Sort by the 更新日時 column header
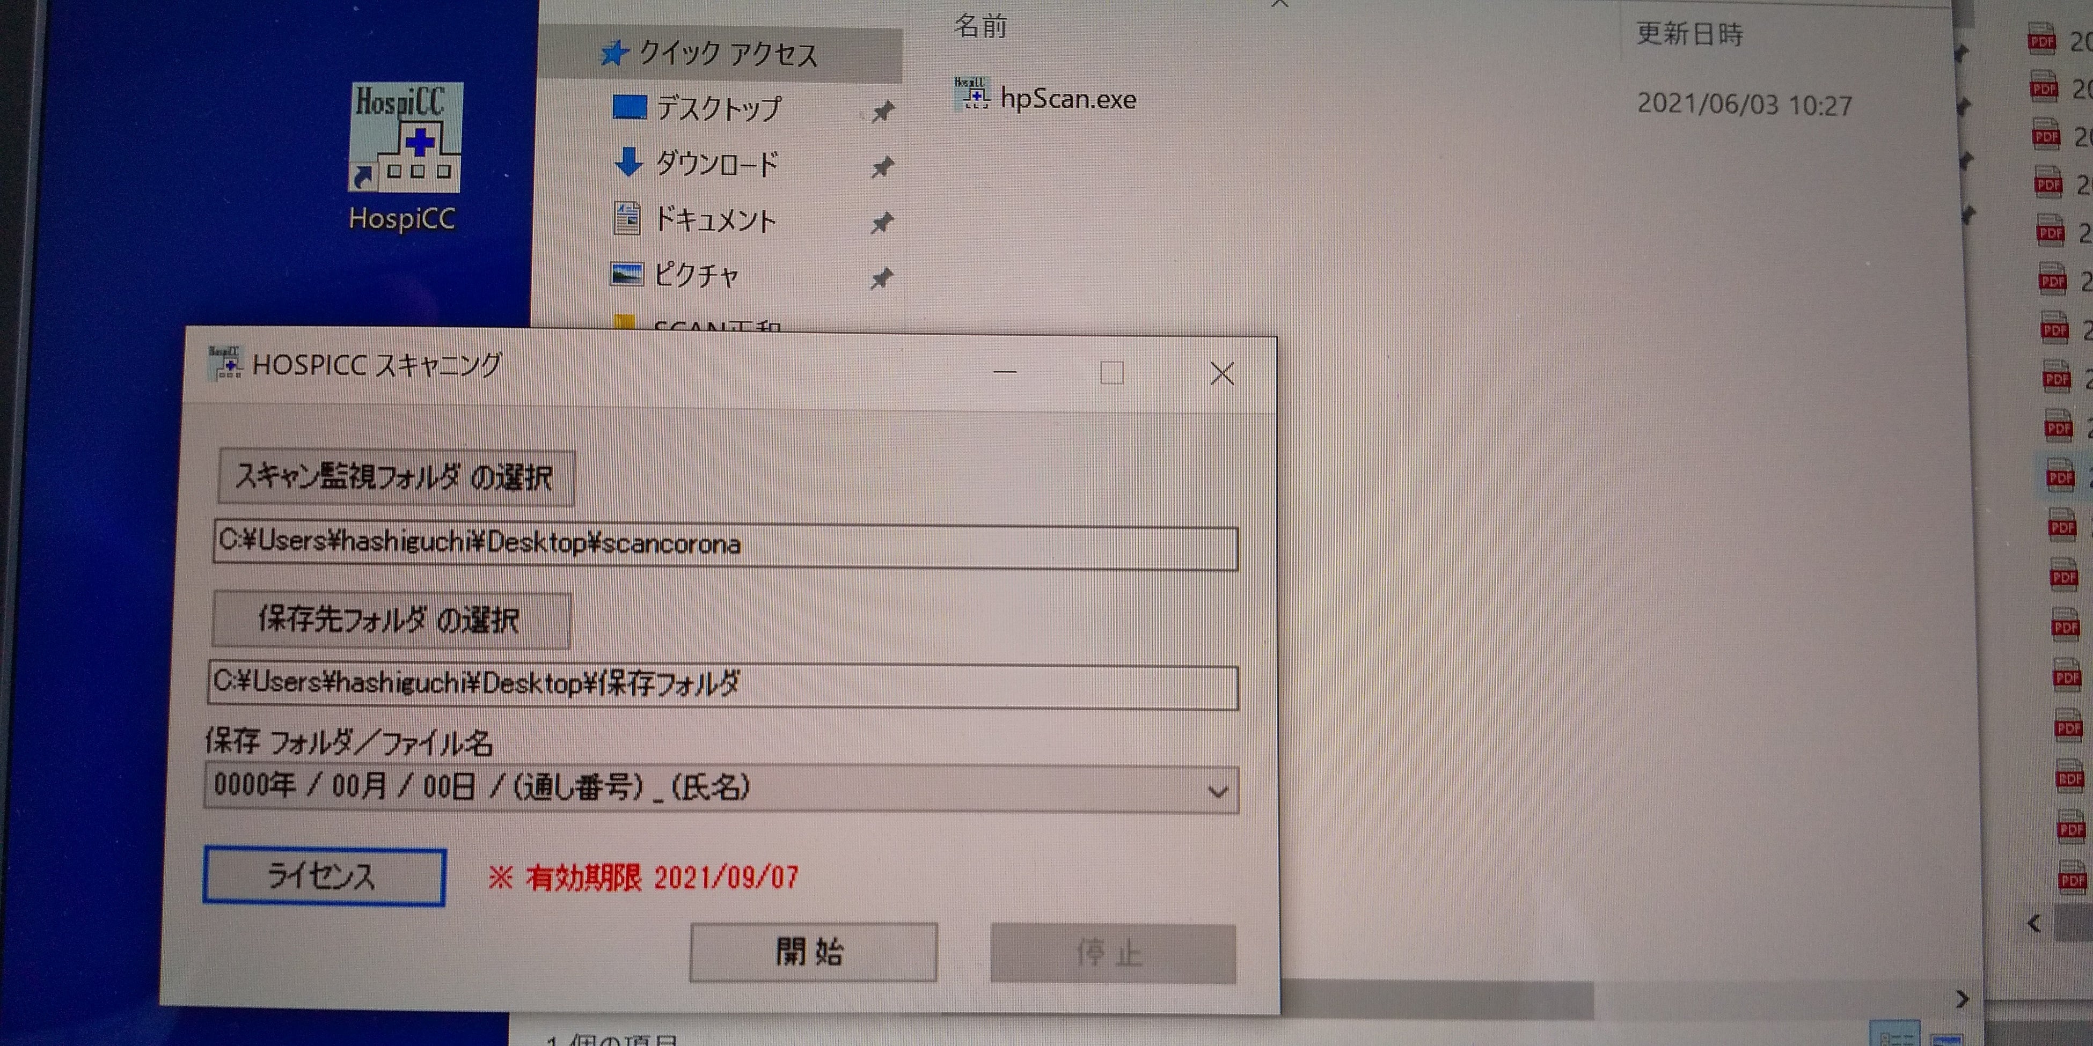Viewport: 2093px width, 1046px height. pos(1688,34)
